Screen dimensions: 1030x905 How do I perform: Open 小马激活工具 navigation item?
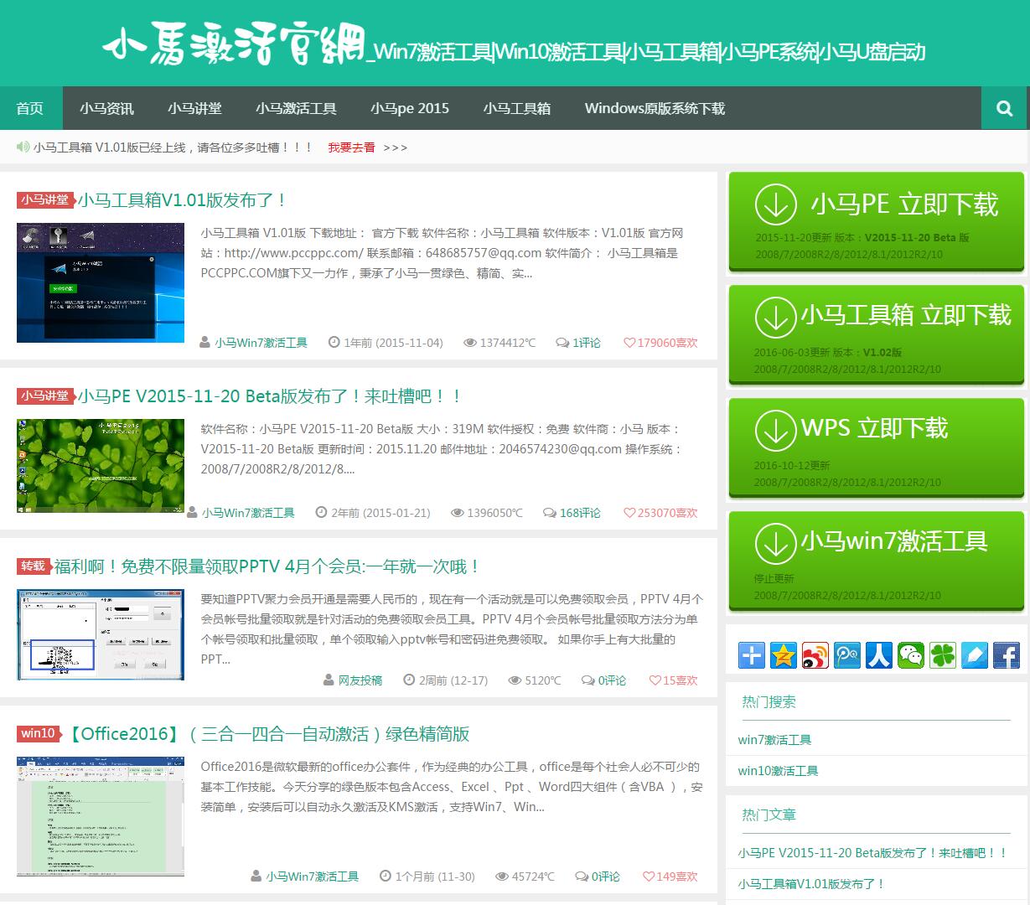pyautogui.click(x=296, y=108)
